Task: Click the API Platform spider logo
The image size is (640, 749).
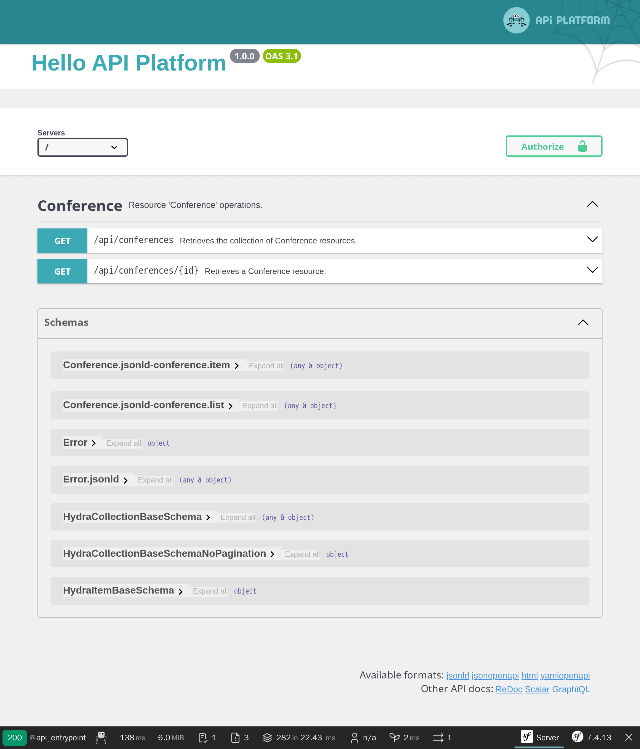Action: [x=516, y=20]
